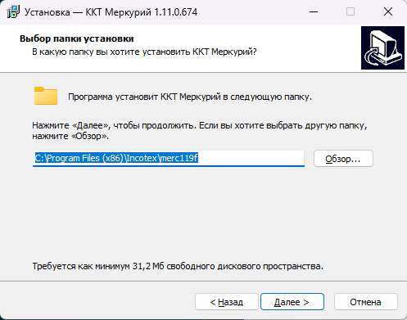Click the computer setup wizard image
Screen dimensions: 407x320
382,47
